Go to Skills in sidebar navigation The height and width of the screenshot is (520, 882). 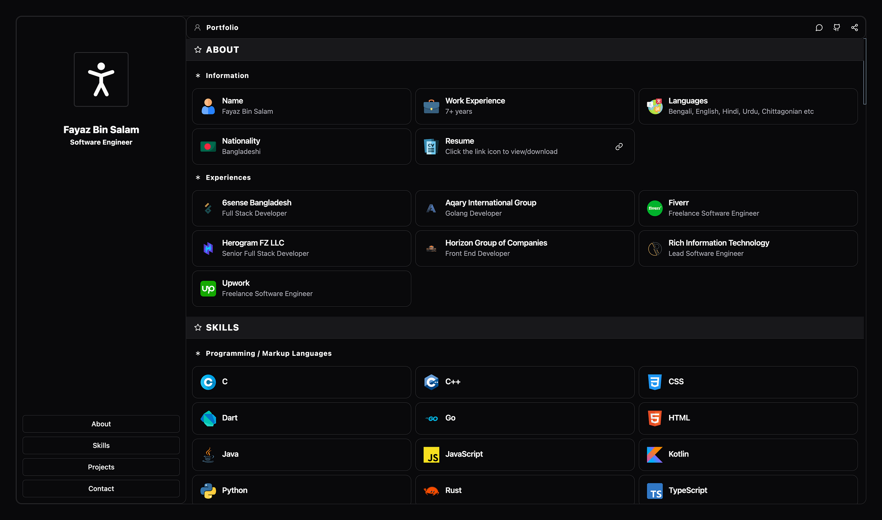pyautogui.click(x=101, y=445)
